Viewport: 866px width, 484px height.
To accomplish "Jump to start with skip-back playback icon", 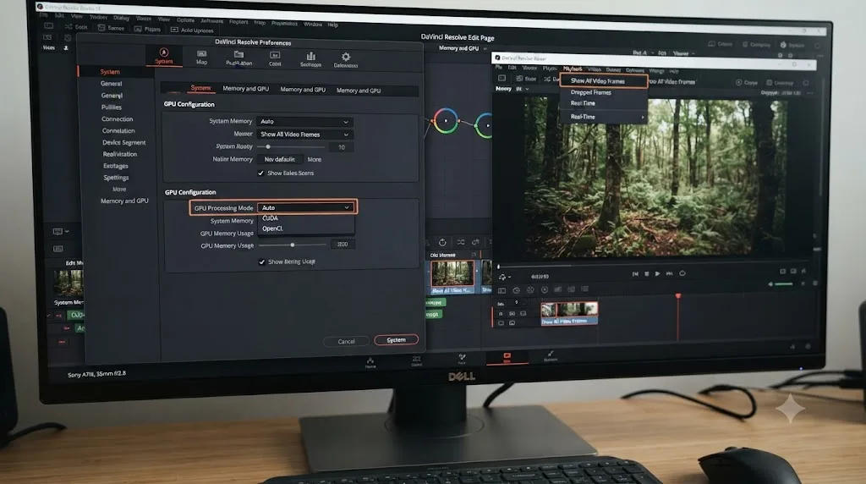I will (635, 273).
